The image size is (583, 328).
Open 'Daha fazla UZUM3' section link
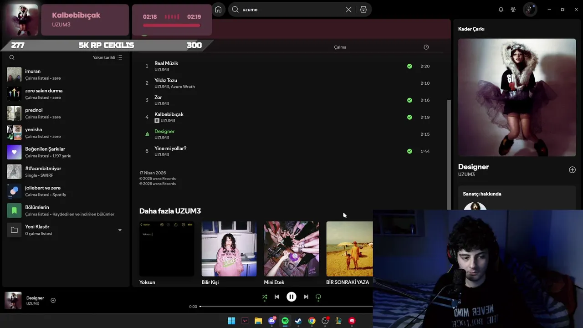(170, 211)
